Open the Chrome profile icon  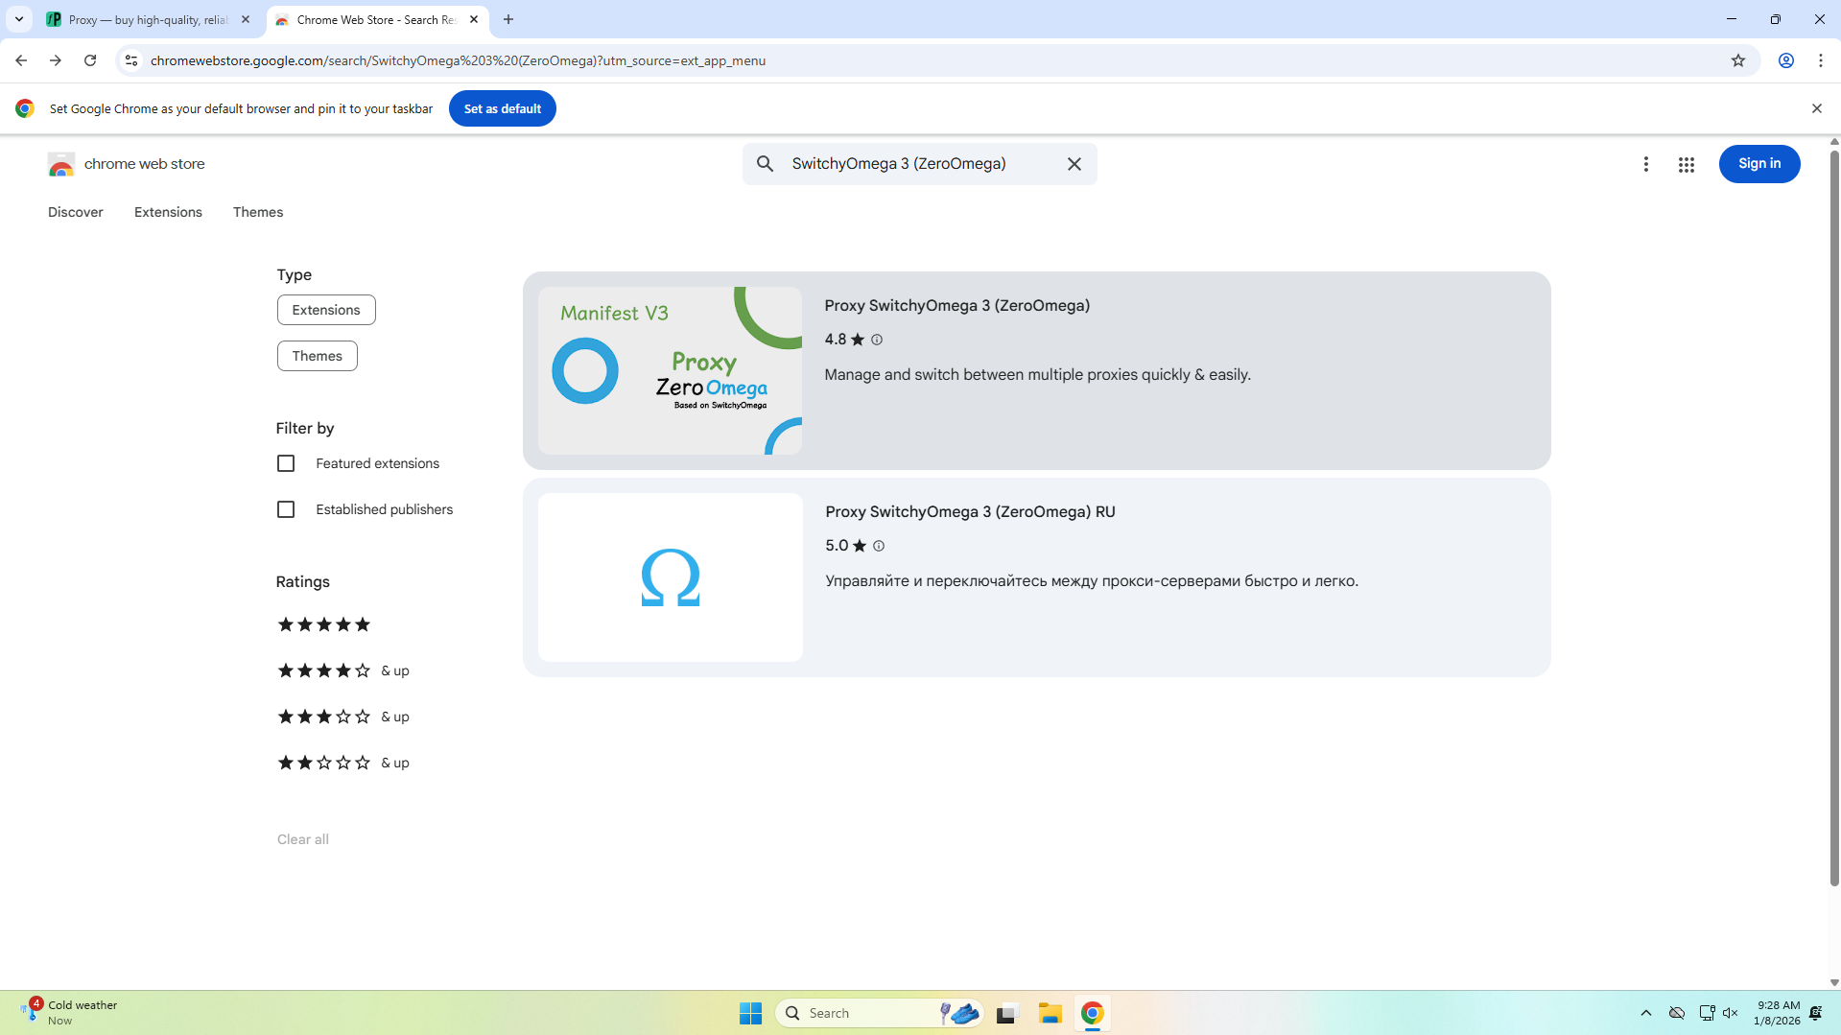point(1786,60)
